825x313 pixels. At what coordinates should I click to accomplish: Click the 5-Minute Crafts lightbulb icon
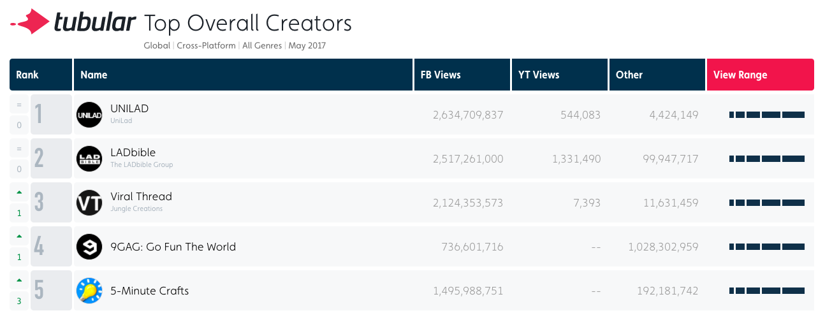pyautogui.click(x=89, y=291)
